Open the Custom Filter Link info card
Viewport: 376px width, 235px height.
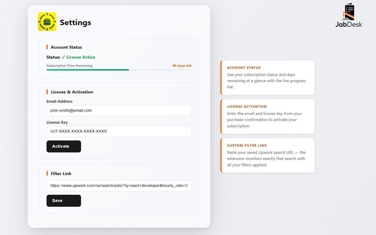click(267, 155)
